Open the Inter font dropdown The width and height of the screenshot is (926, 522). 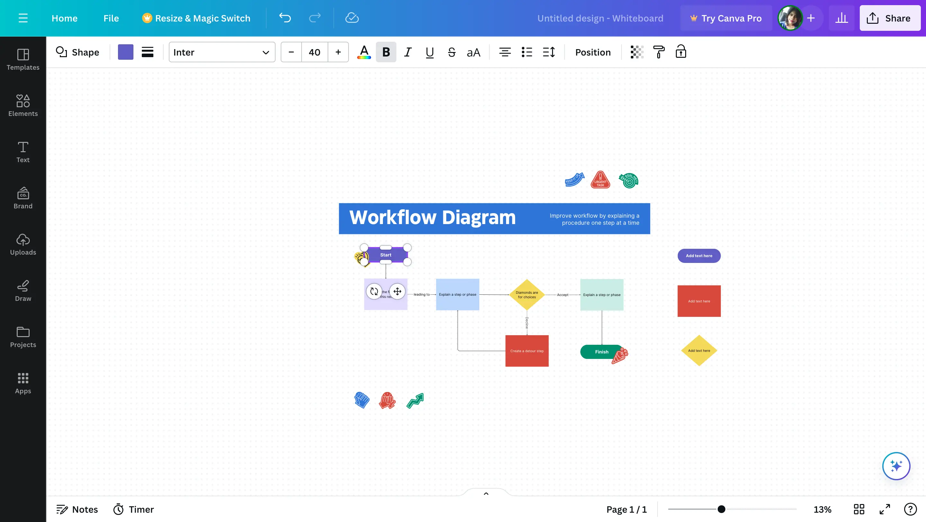point(222,52)
